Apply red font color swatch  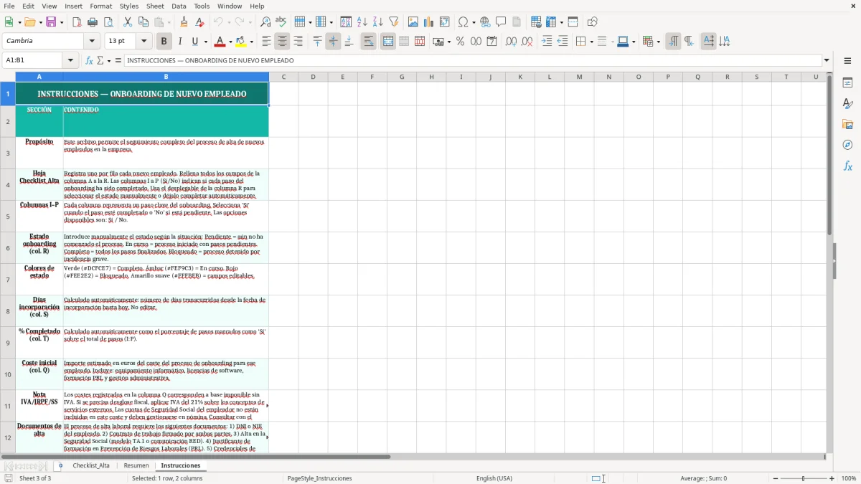[x=220, y=42]
